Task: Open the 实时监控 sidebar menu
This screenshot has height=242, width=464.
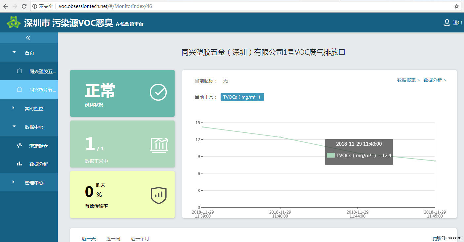Action: [29, 108]
